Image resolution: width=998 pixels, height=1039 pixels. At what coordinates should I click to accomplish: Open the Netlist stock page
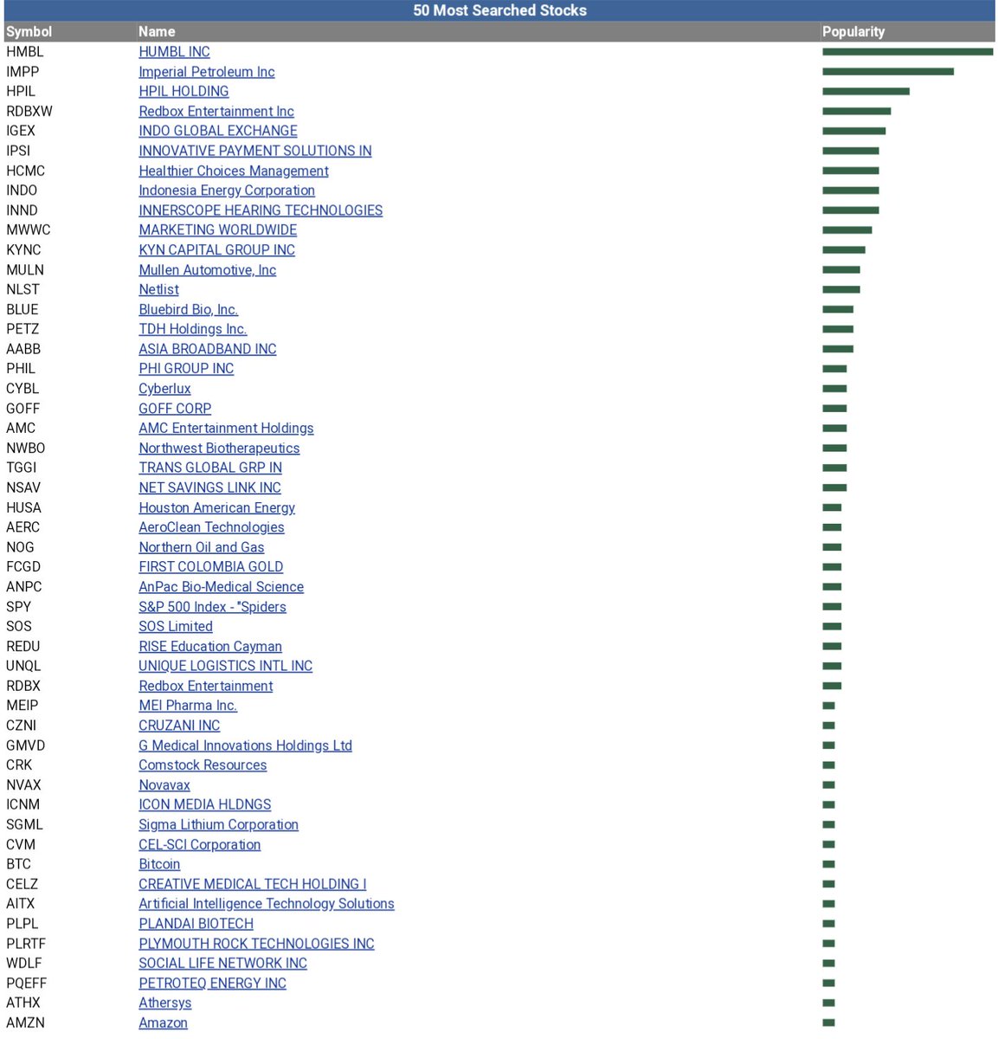point(158,289)
